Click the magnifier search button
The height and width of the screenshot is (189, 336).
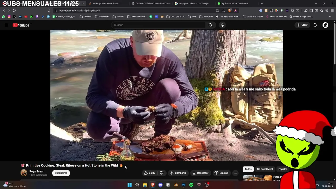(x=211, y=25)
